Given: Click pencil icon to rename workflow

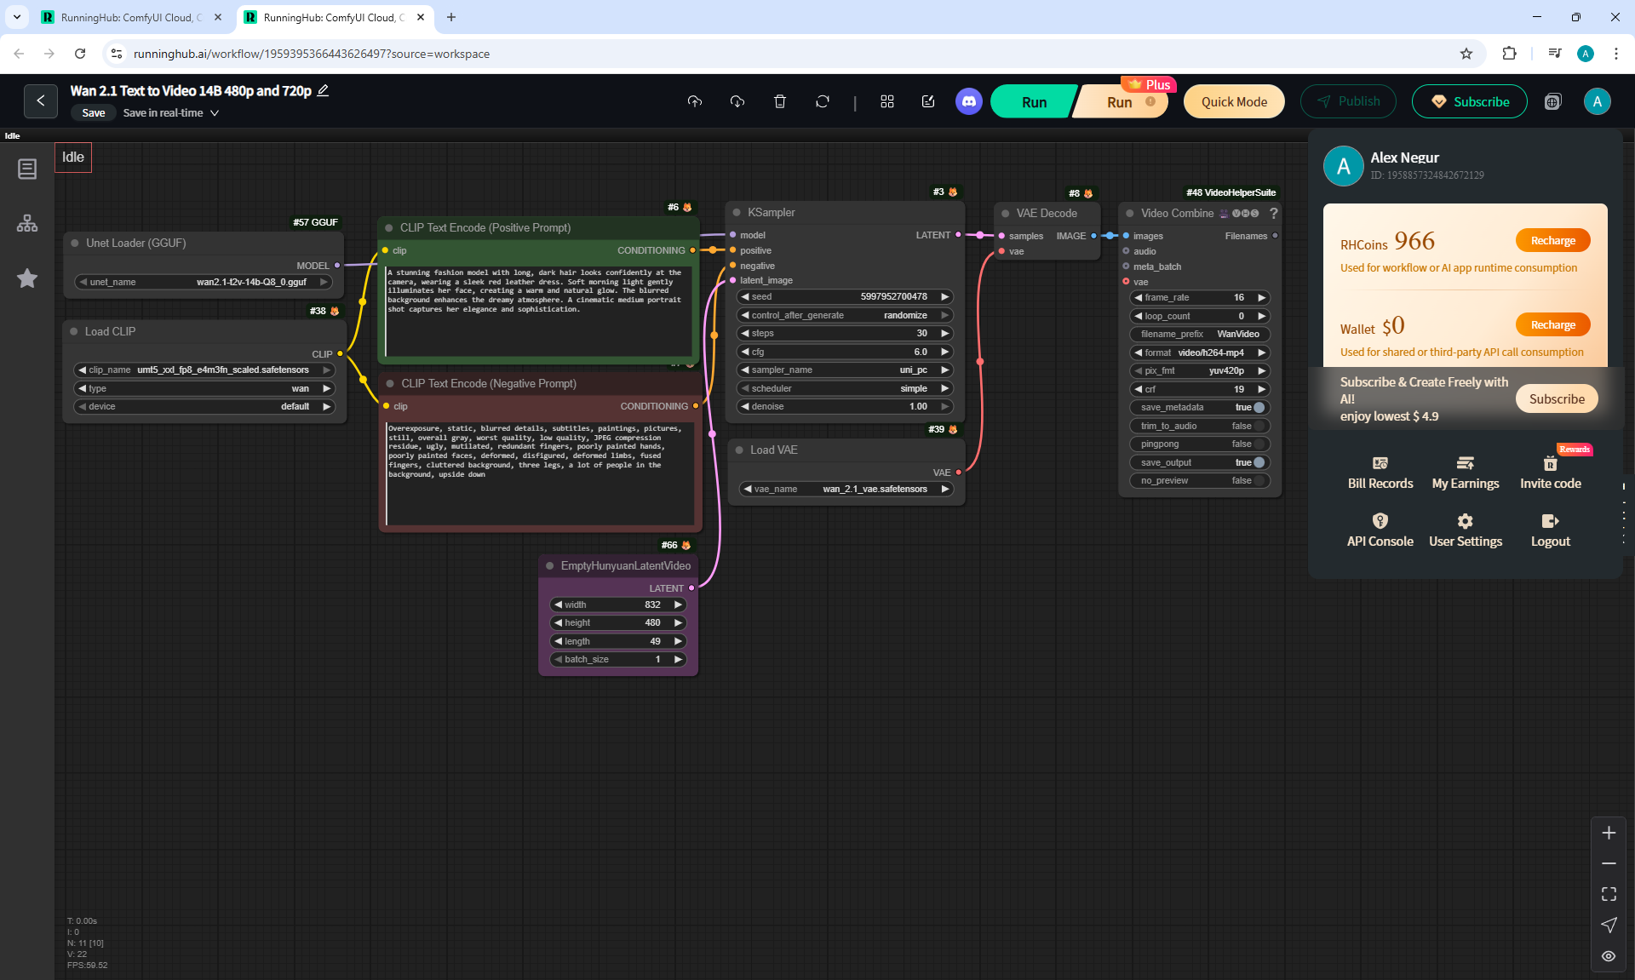Looking at the screenshot, I should [x=323, y=91].
